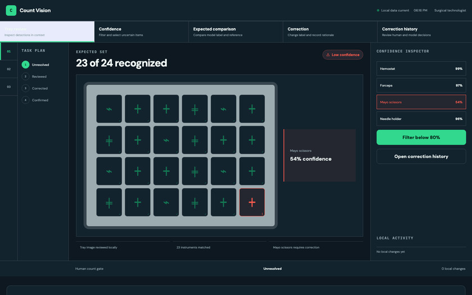
Task: Select tray cell in first row, fourth column
Action: [x=195, y=108]
